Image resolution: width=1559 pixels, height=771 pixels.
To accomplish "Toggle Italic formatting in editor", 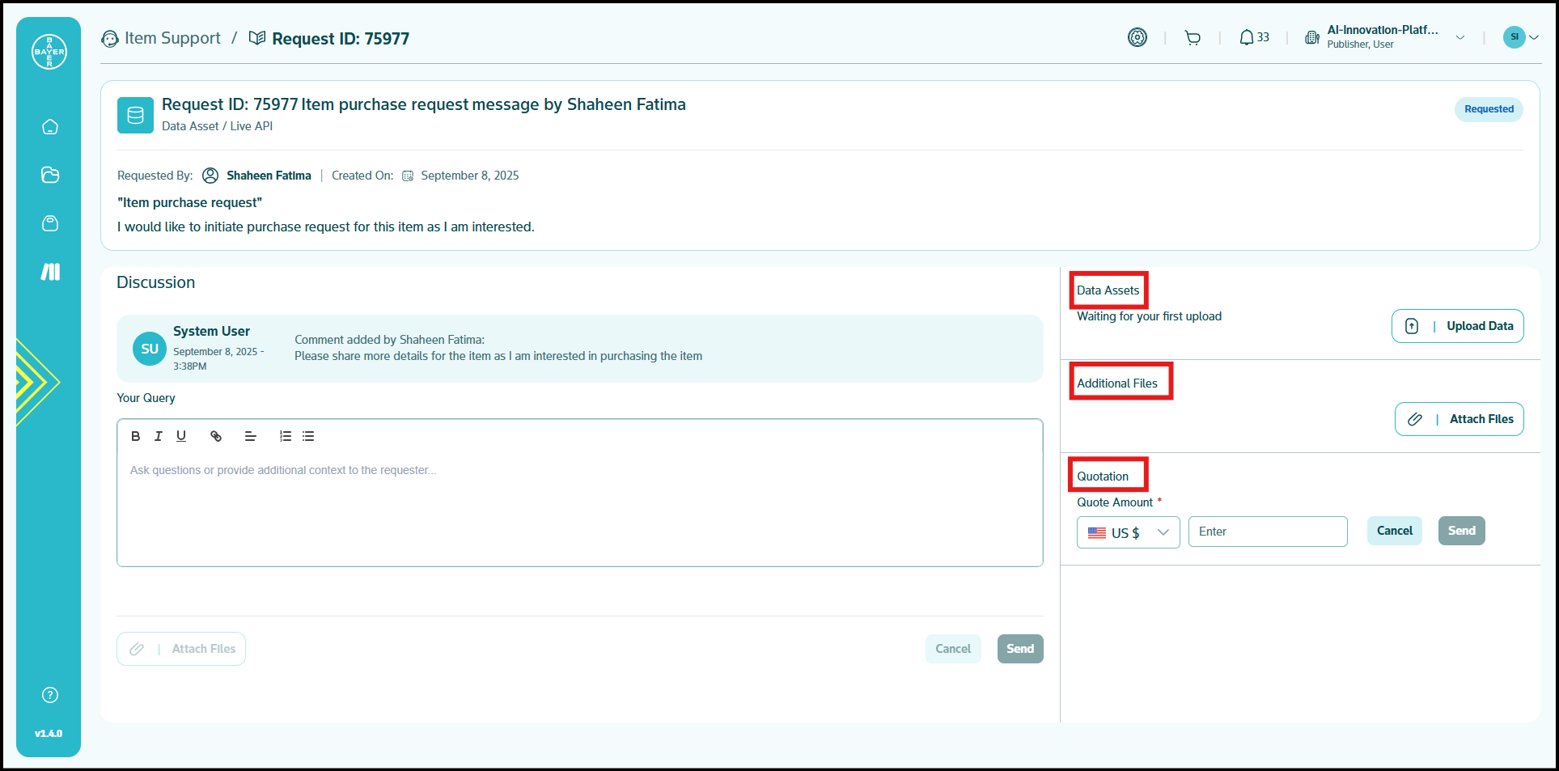I will (x=159, y=436).
